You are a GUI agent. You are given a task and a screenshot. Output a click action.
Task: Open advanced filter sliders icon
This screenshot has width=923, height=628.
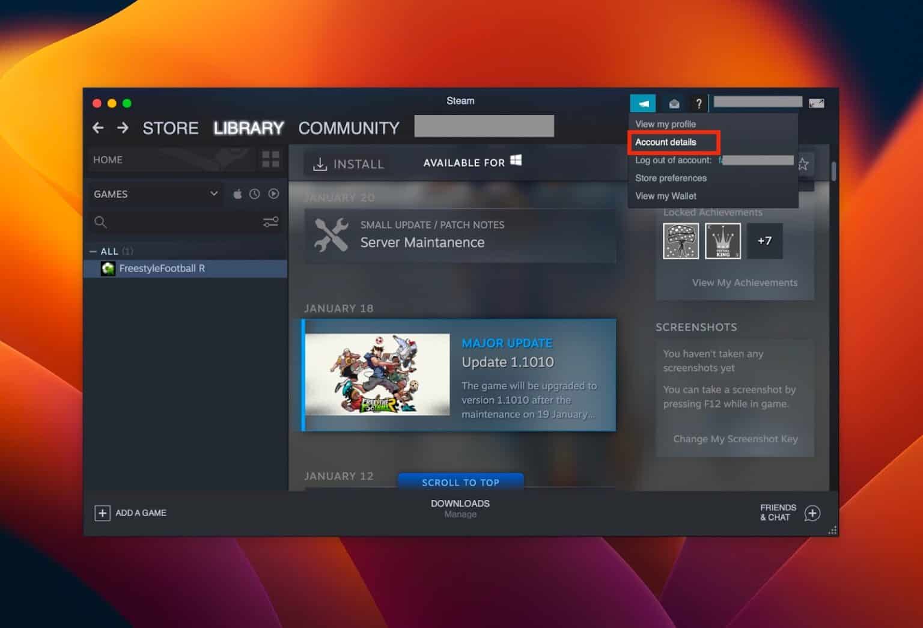pyautogui.click(x=270, y=222)
